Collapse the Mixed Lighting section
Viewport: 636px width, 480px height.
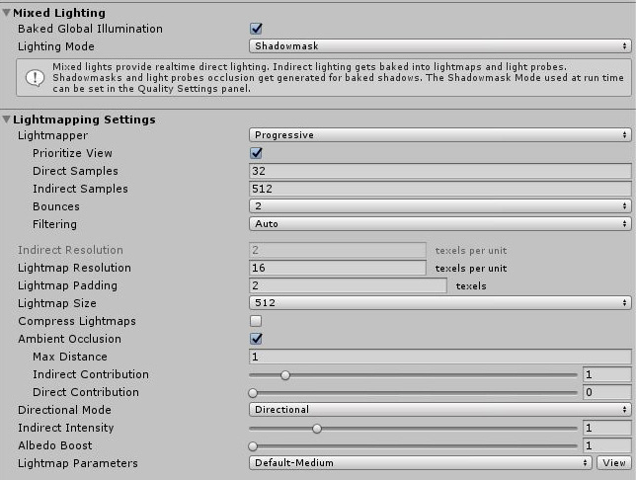[7, 12]
